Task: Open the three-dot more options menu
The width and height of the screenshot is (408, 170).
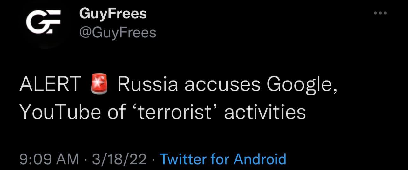Action: (380, 13)
